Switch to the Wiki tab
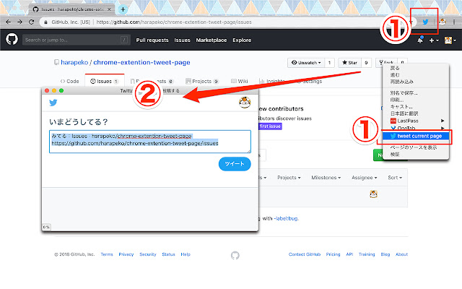Image resolution: width=462 pixels, height=289 pixels. (x=240, y=81)
